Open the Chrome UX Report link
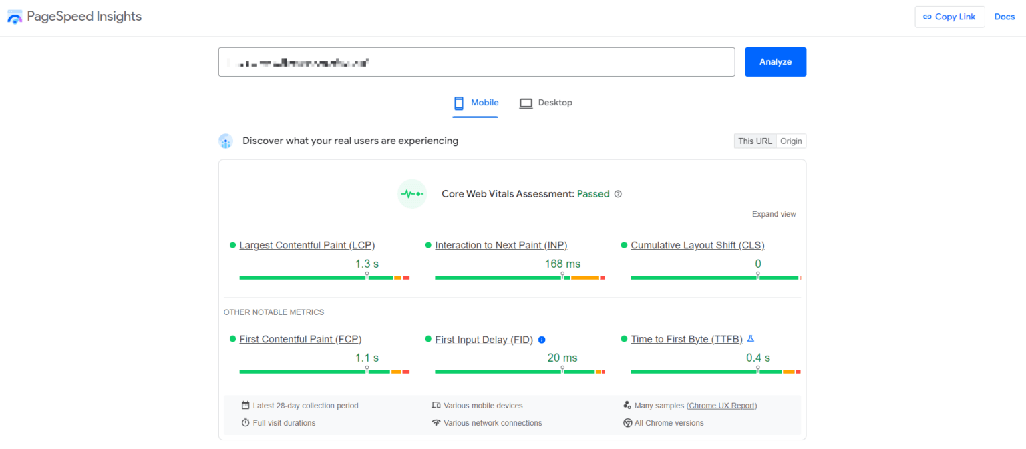This screenshot has width=1026, height=449. point(721,405)
